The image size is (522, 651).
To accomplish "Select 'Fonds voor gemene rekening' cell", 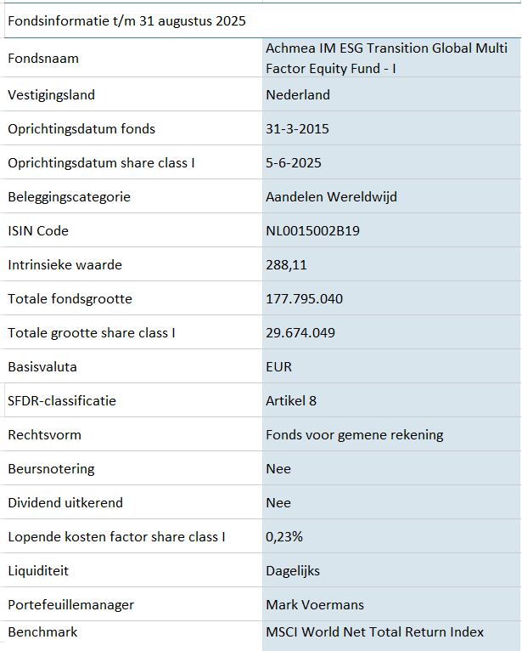I will [x=354, y=435].
